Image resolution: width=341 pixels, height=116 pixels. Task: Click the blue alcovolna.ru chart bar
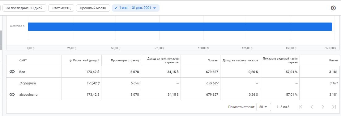(180, 27)
